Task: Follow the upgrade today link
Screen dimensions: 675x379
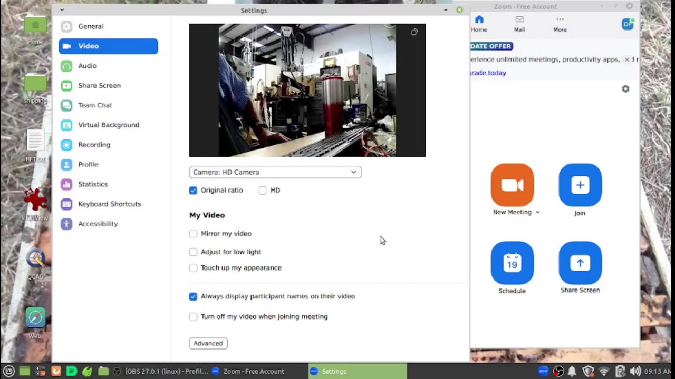Action: click(488, 73)
